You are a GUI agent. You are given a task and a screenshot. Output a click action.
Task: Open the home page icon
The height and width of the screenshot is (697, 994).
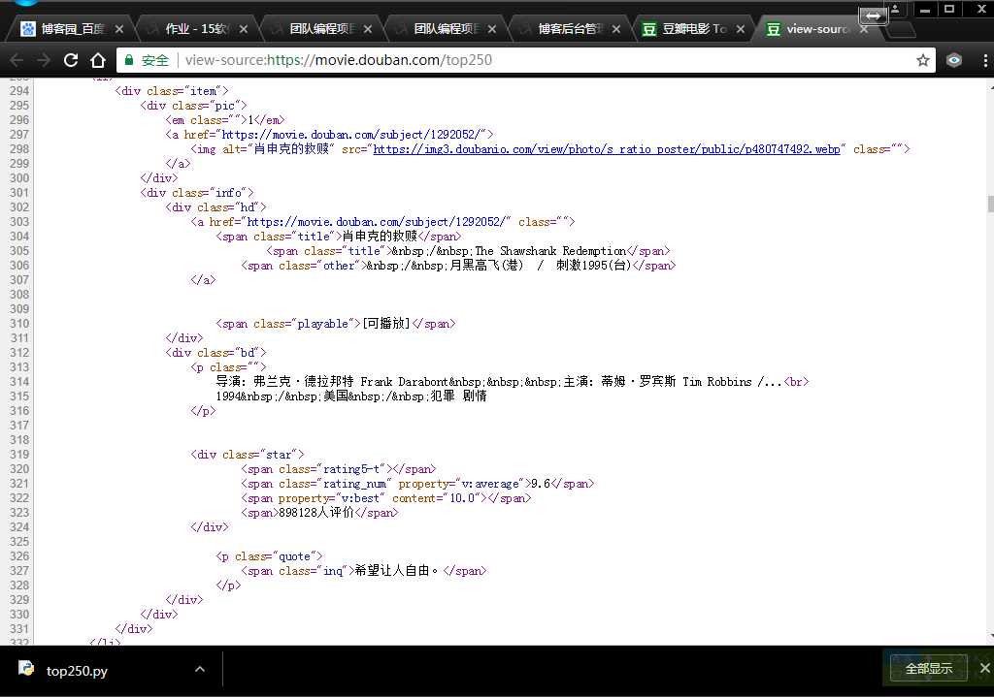pyautogui.click(x=98, y=60)
